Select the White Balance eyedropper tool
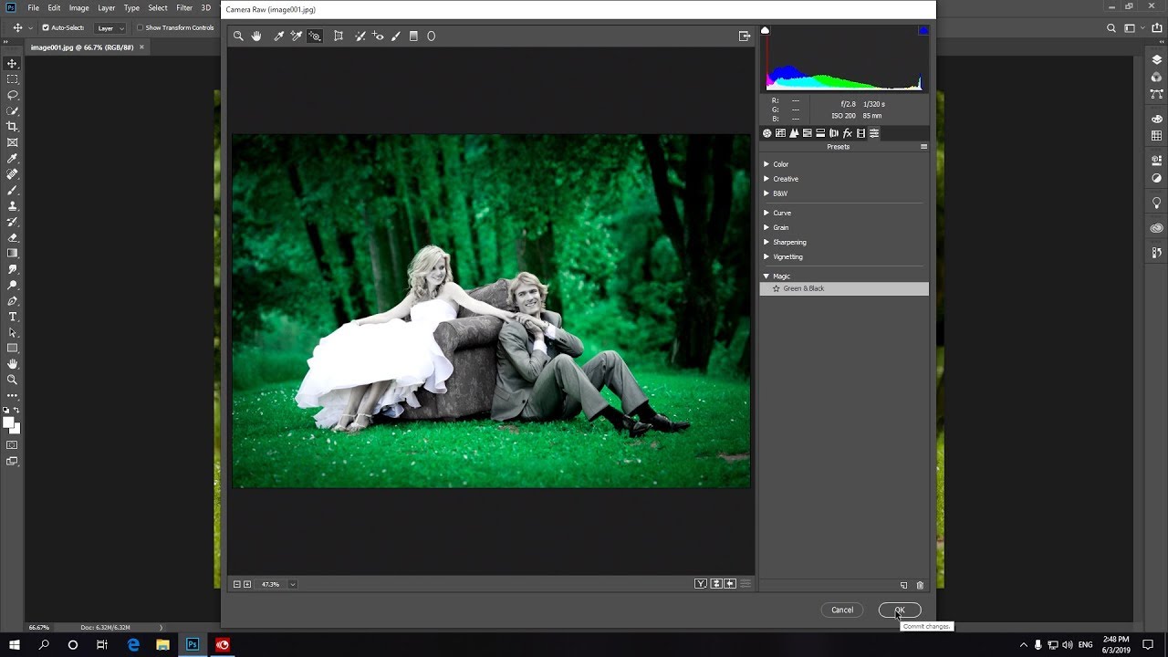Viewport: 1168px width, 657px height. [x=279, y=36]
